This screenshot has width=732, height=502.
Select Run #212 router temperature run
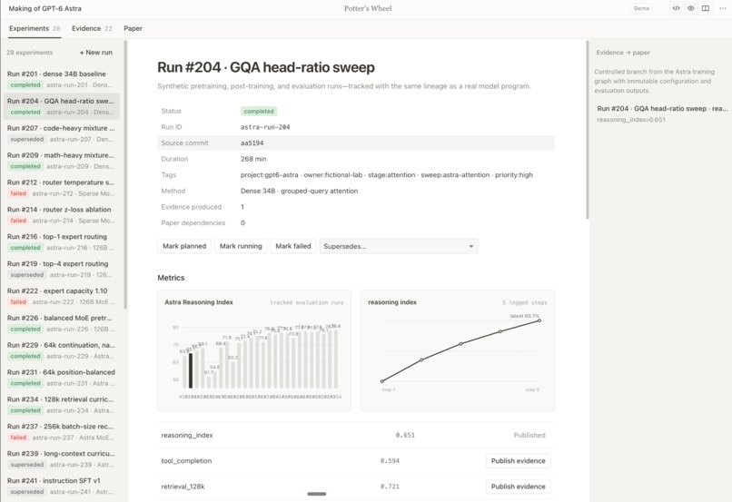pyautogui.click(x=61, y=187)
